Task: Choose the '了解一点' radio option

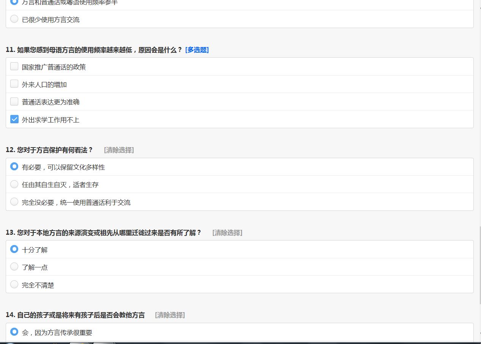Action: click(x=14, y=267)
